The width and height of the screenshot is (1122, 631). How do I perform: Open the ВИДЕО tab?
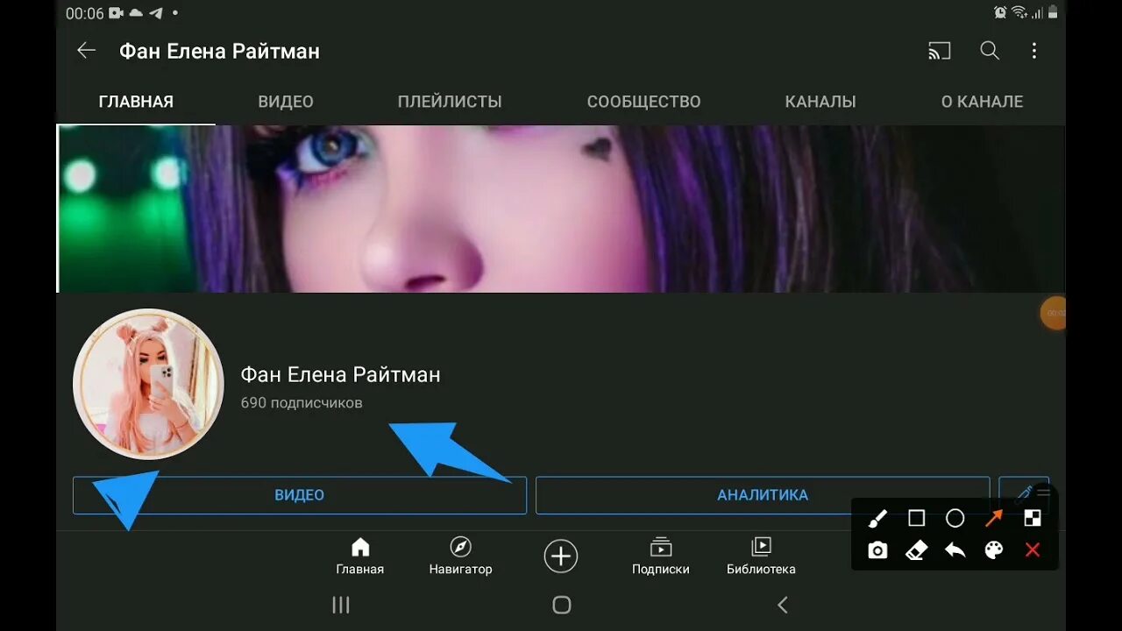click(x=286, y=102)
